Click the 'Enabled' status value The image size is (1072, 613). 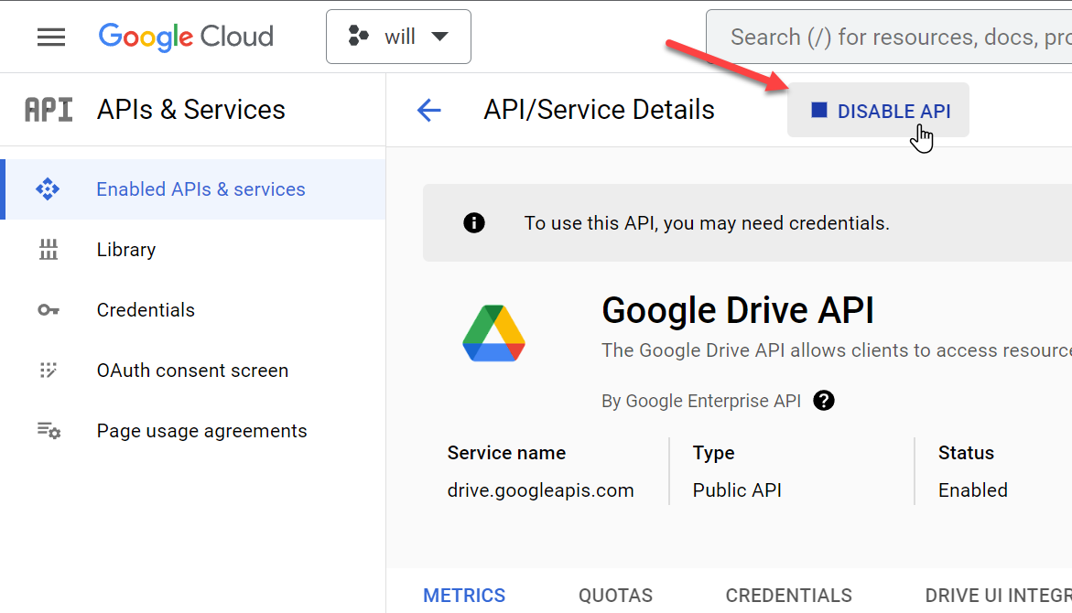tap(973, 490)
